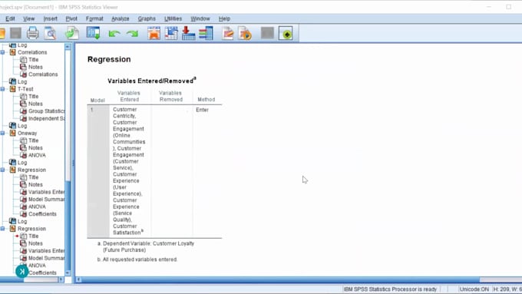The width and height of the screenshot is (522, 294).
Task: Click the Create/Edit autoscript icon
Action: (228, 33)
